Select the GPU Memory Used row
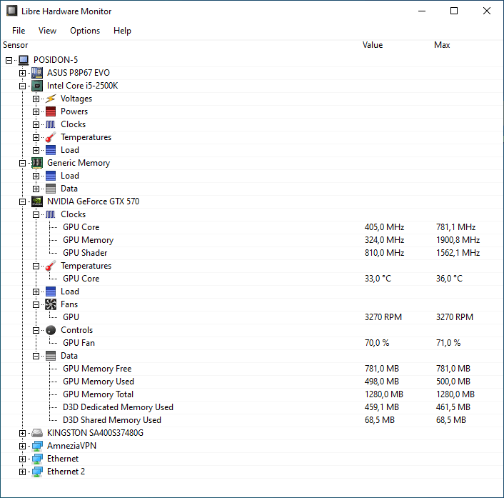The image size is (504, 498). pos(252,382)
